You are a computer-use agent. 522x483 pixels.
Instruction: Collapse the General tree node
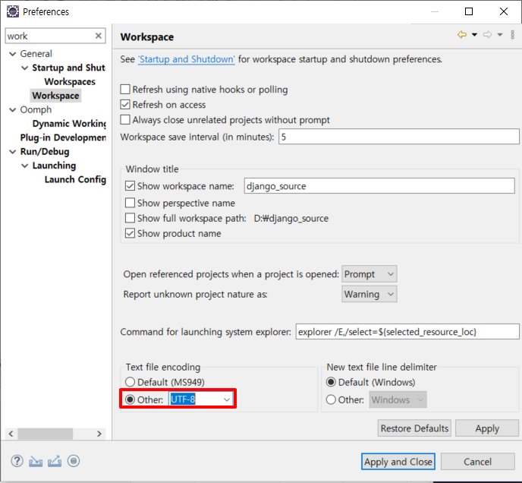point(13,54)
